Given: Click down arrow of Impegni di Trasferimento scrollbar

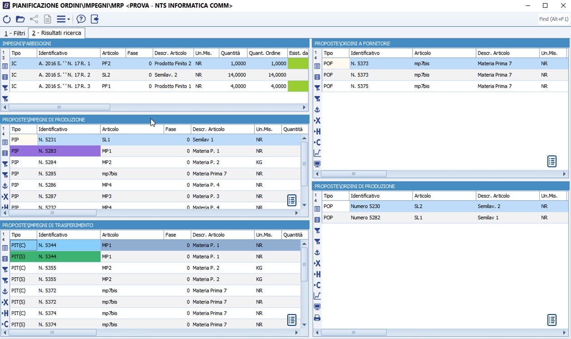Looking at the screenshot, I should coord(304,325).
